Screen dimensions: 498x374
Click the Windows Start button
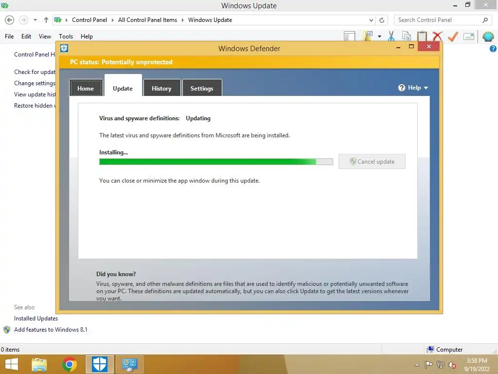[12, 364]
